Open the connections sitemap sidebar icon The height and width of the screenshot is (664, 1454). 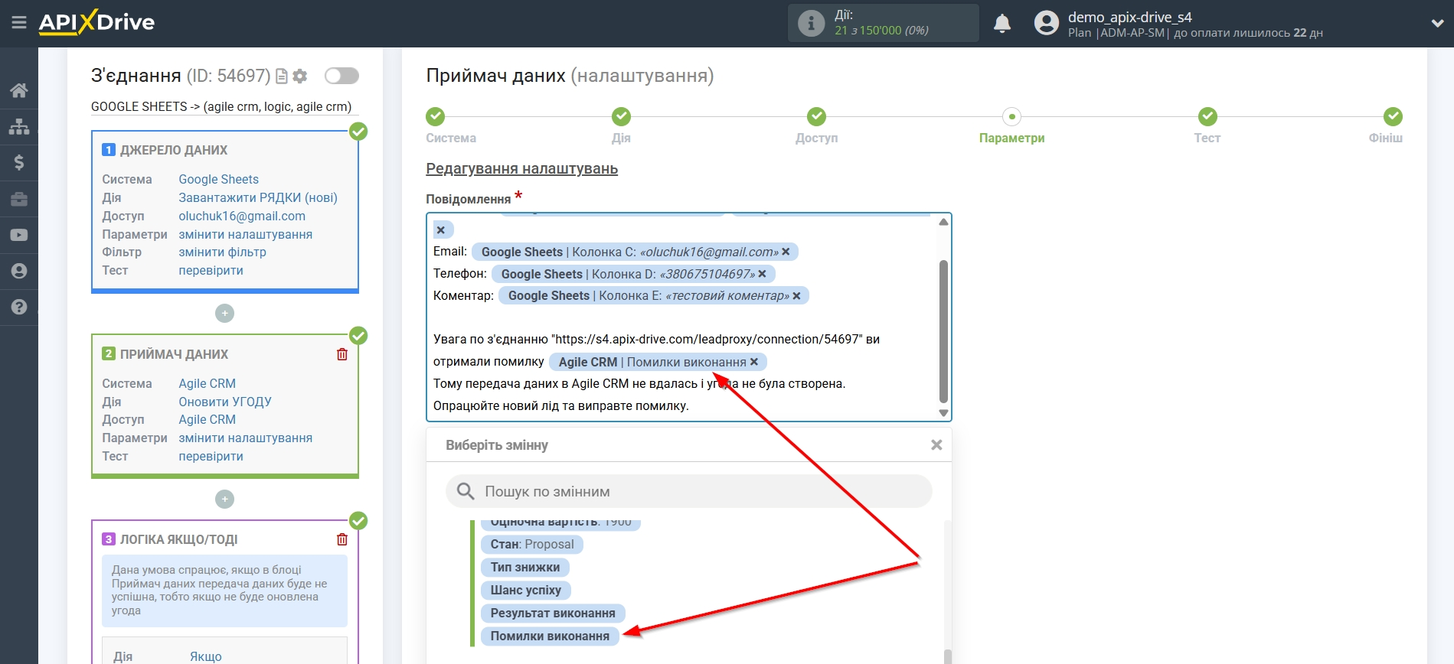pos(19,126)
